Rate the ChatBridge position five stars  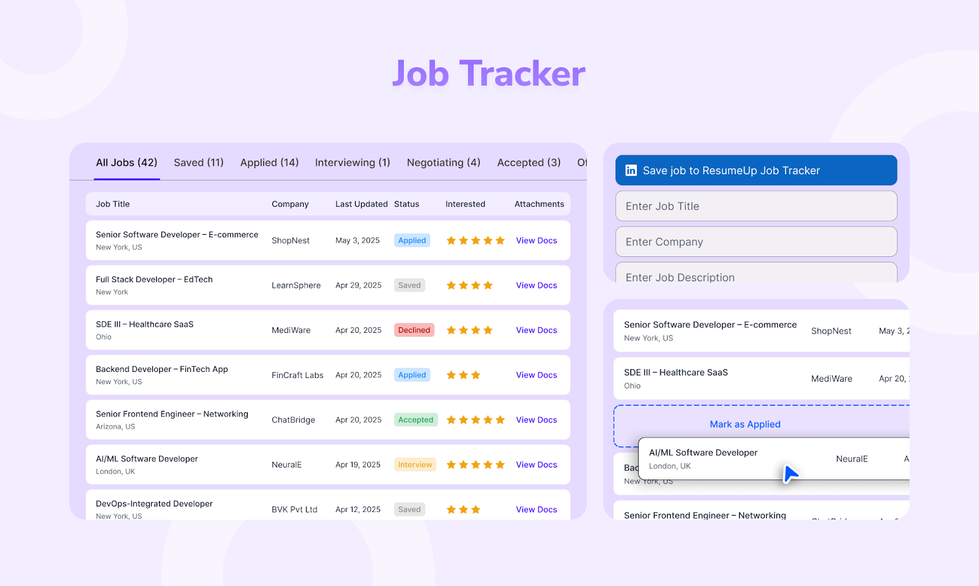[x=501, y=420]
